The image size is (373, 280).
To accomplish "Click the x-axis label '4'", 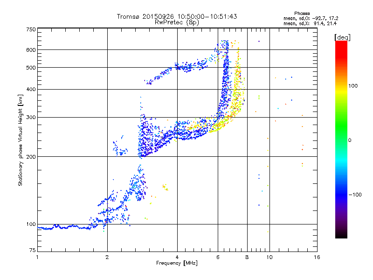I will coord(177,257).
